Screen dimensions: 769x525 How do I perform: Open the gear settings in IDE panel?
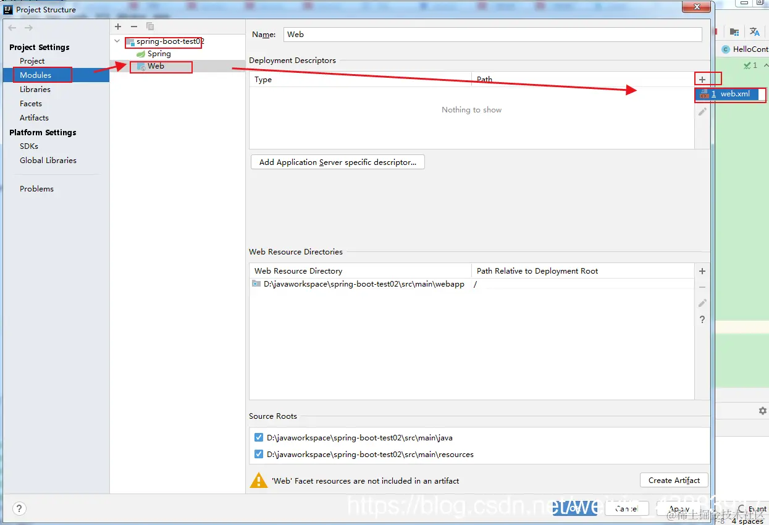coord(763,411)
